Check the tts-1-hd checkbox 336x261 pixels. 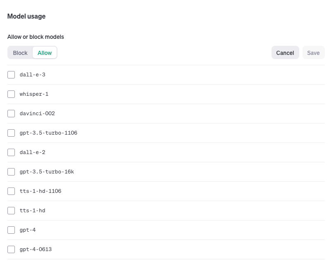coord(11,211)
